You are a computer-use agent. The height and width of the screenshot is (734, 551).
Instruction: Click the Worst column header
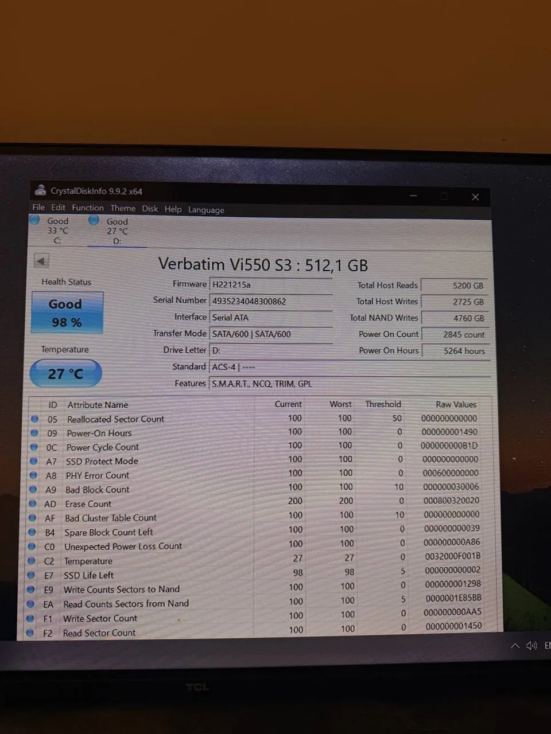340,404
